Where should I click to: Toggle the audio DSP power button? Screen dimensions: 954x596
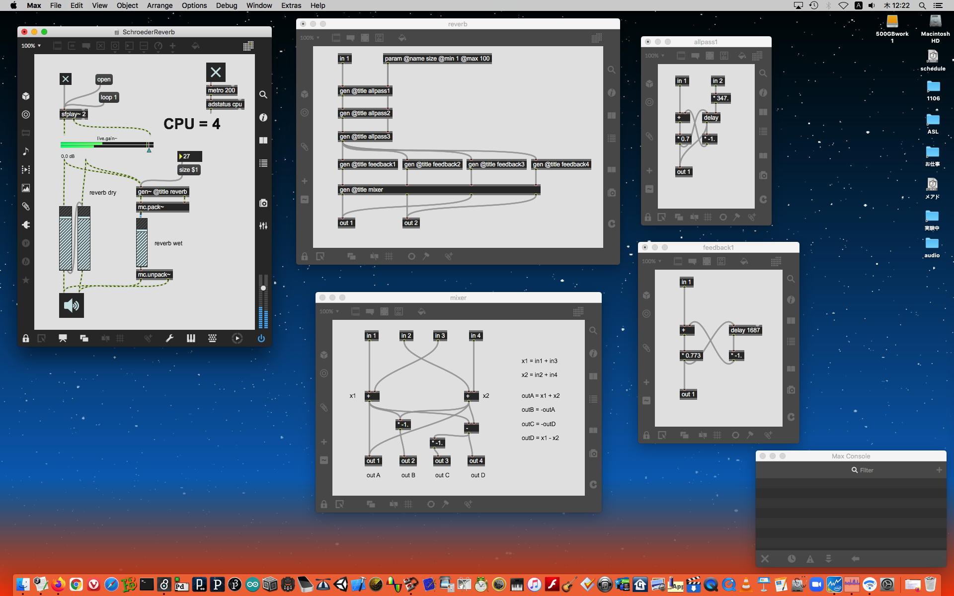[261, 338]
